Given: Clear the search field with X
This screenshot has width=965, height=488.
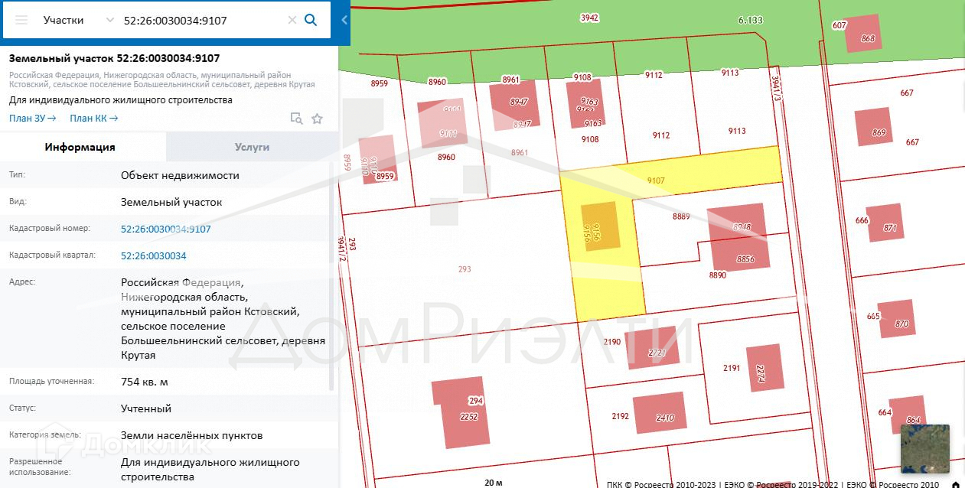Looking at the screenshot, I should [292, 20].
